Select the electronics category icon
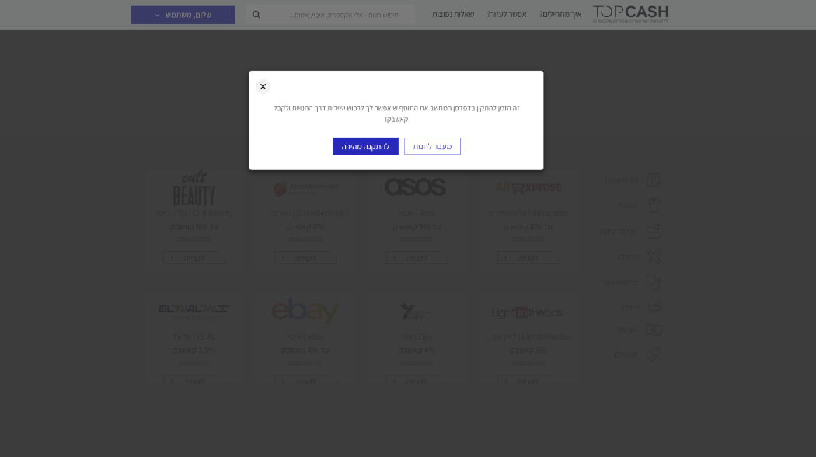 pyautogui.click(x=654, y=231)
